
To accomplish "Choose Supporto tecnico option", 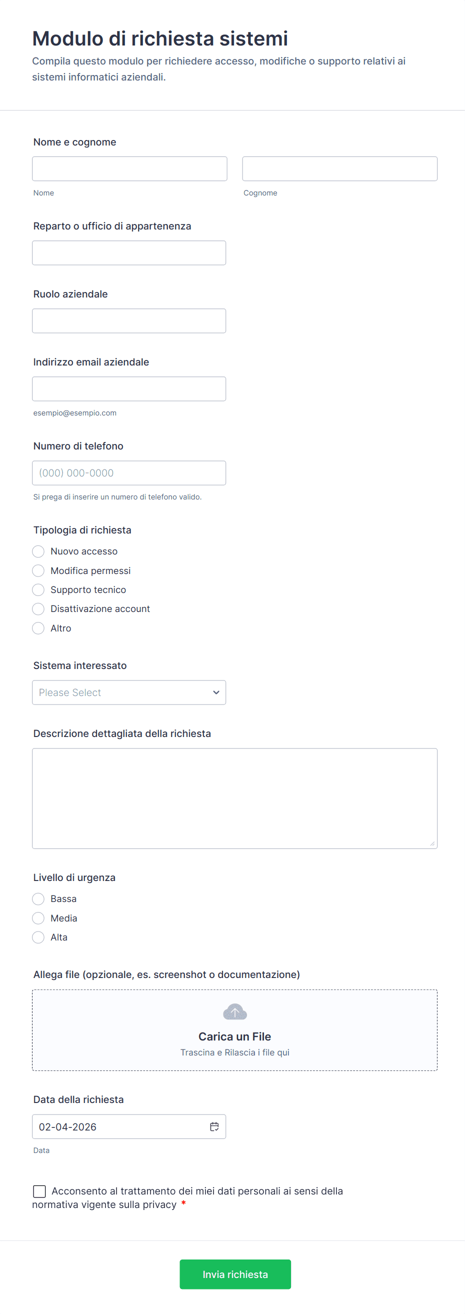I will pos(38,589).
